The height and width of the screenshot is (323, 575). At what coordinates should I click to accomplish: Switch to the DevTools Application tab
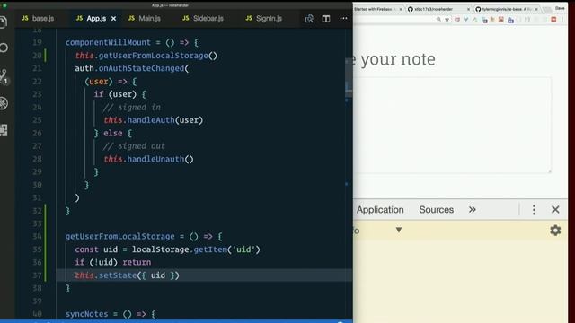pyautogui.click(x=380, y=209)
